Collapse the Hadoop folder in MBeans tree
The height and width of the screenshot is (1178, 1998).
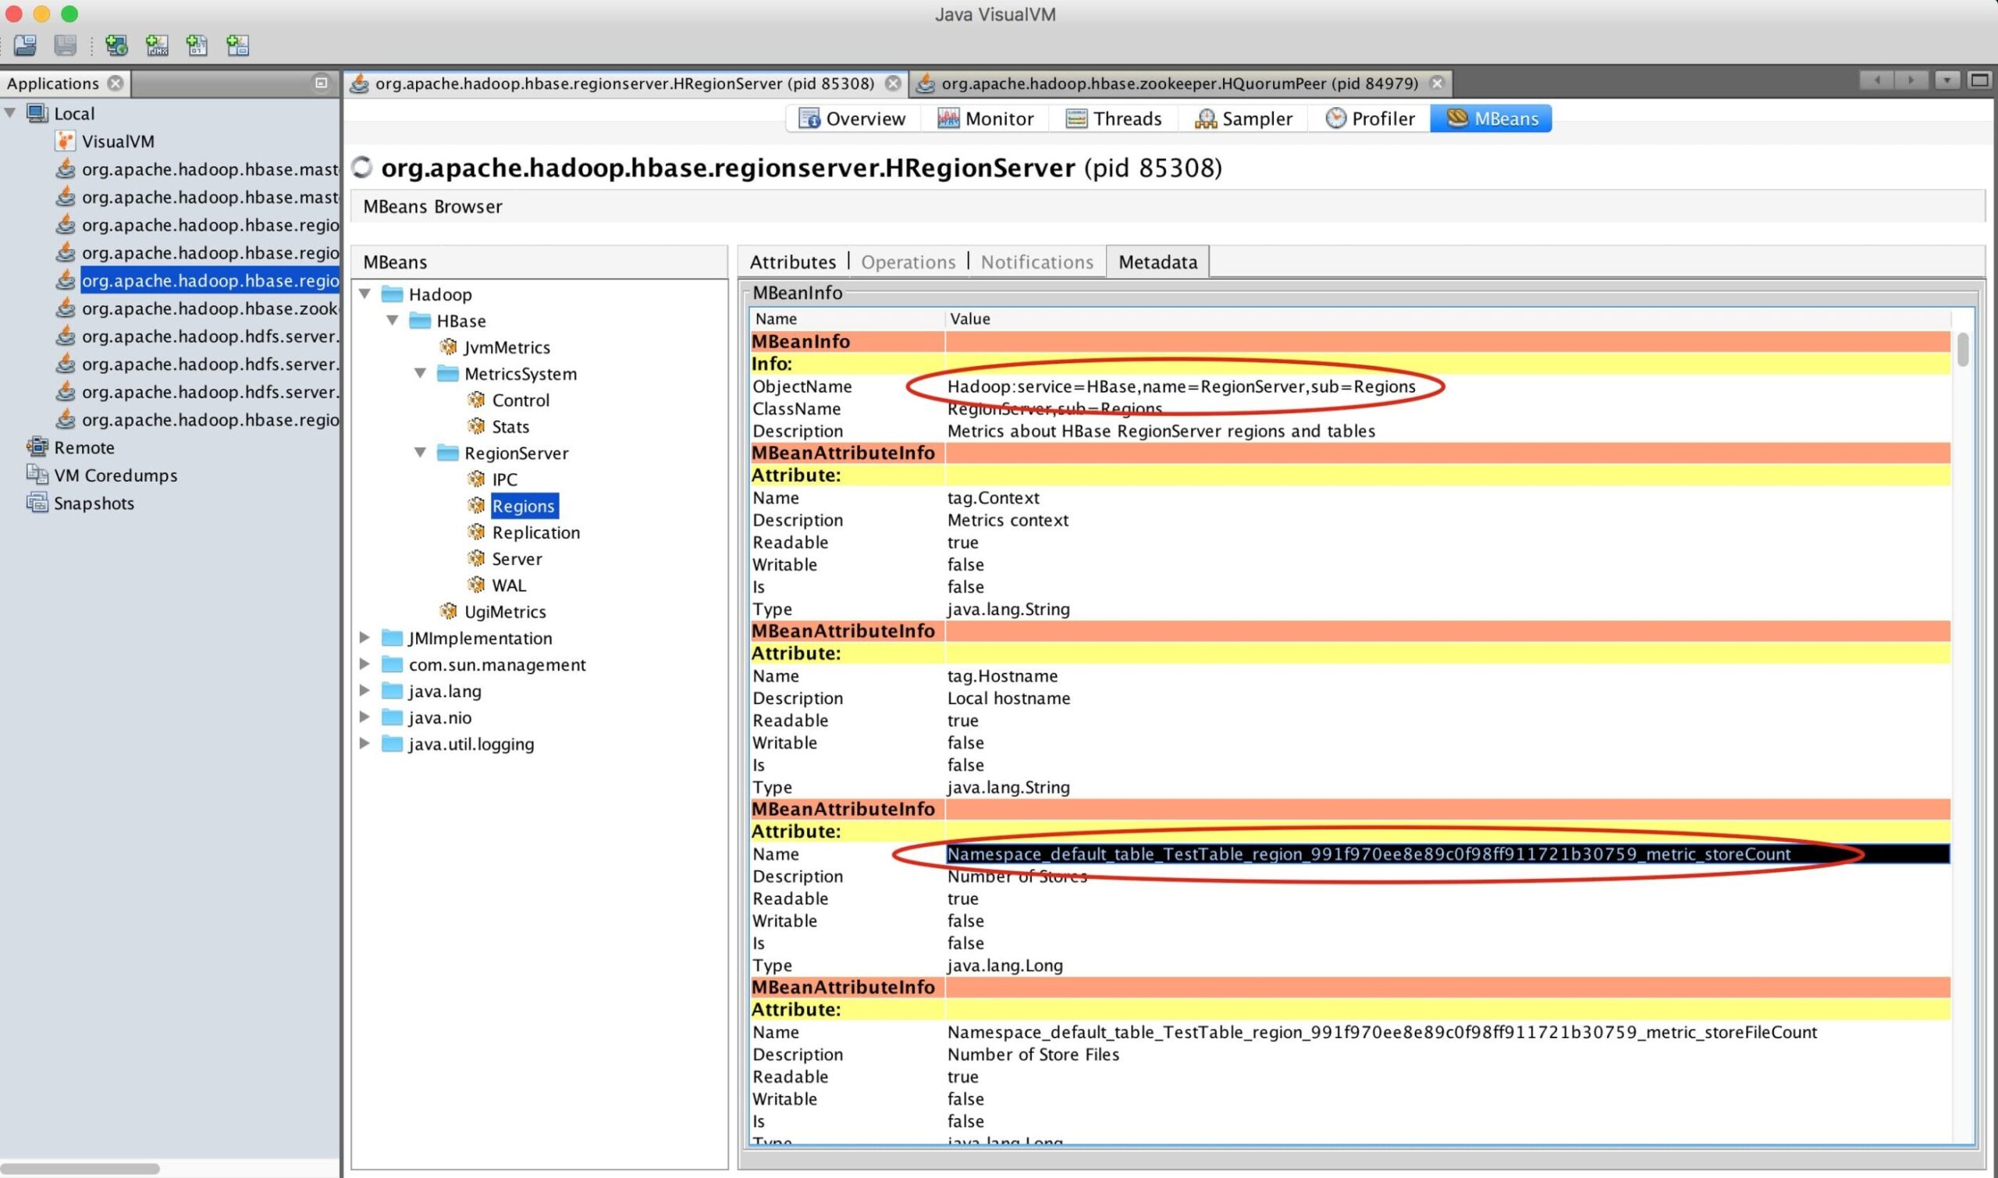pyautogui.click(x=365, y=294)
